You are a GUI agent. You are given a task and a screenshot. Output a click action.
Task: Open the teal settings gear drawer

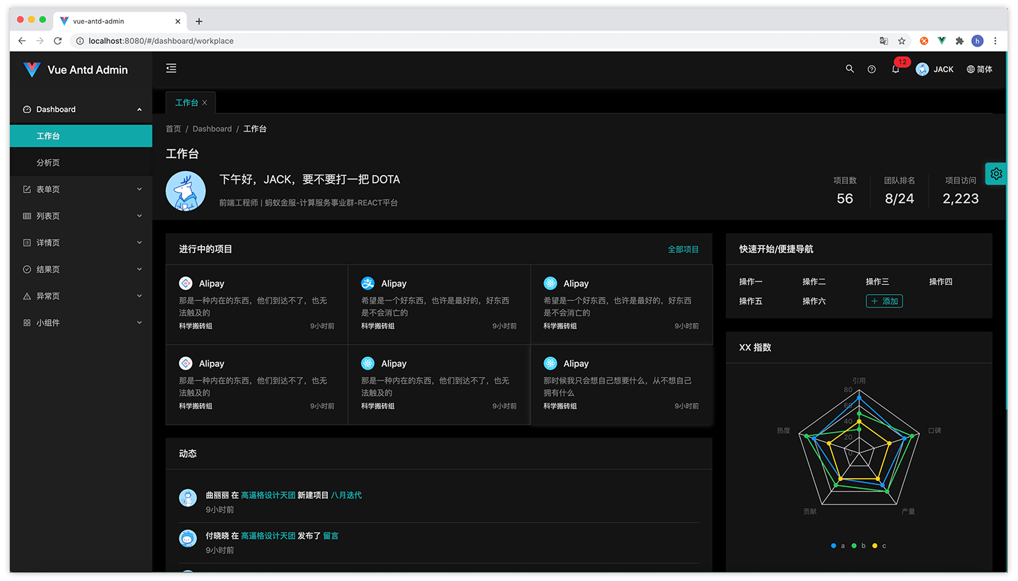click(x=996, y=174)
